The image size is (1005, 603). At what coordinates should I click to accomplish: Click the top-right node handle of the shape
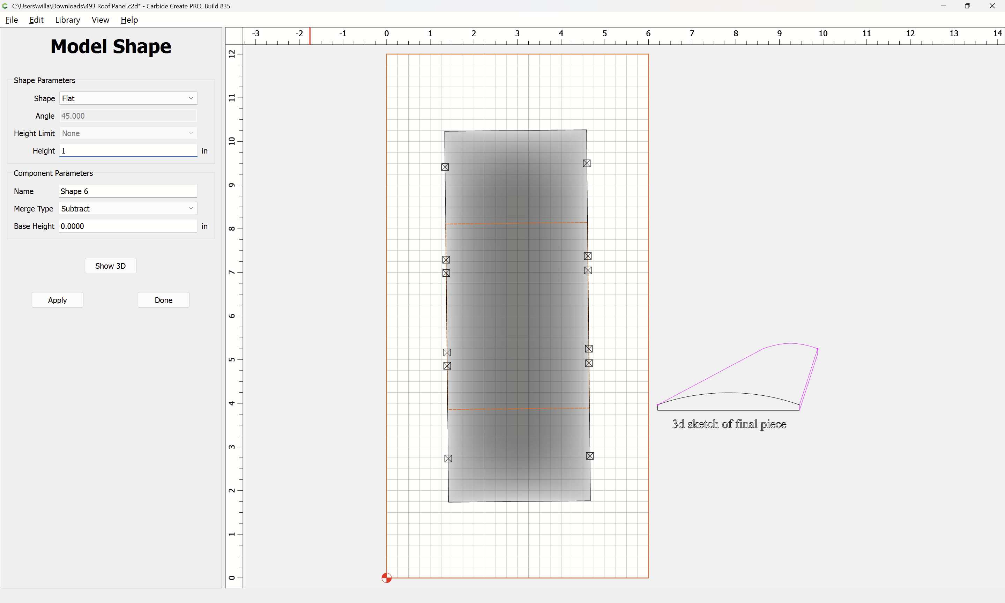point(587,163)
